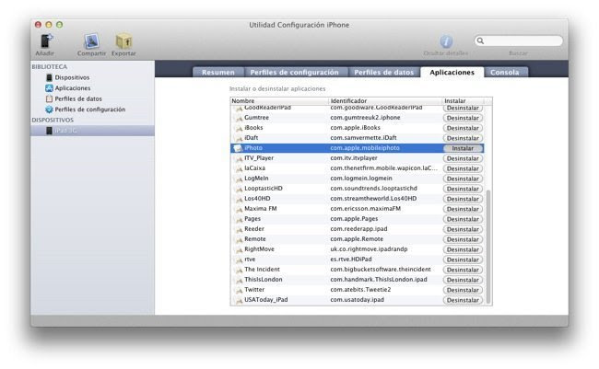Image resolution: width=599 pixels, height=369 pixels.
Task: Click the Añadir device icon in toolbar
Action: tap(46, 40)
